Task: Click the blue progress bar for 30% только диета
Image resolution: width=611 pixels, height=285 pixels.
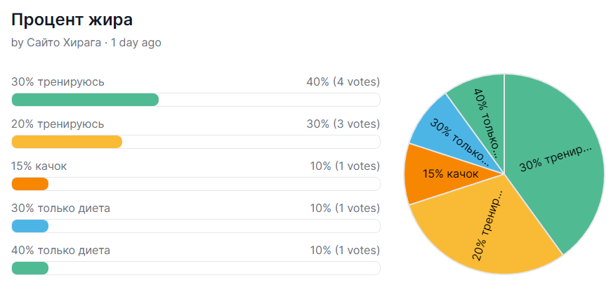Action: (x=30, y=226)
